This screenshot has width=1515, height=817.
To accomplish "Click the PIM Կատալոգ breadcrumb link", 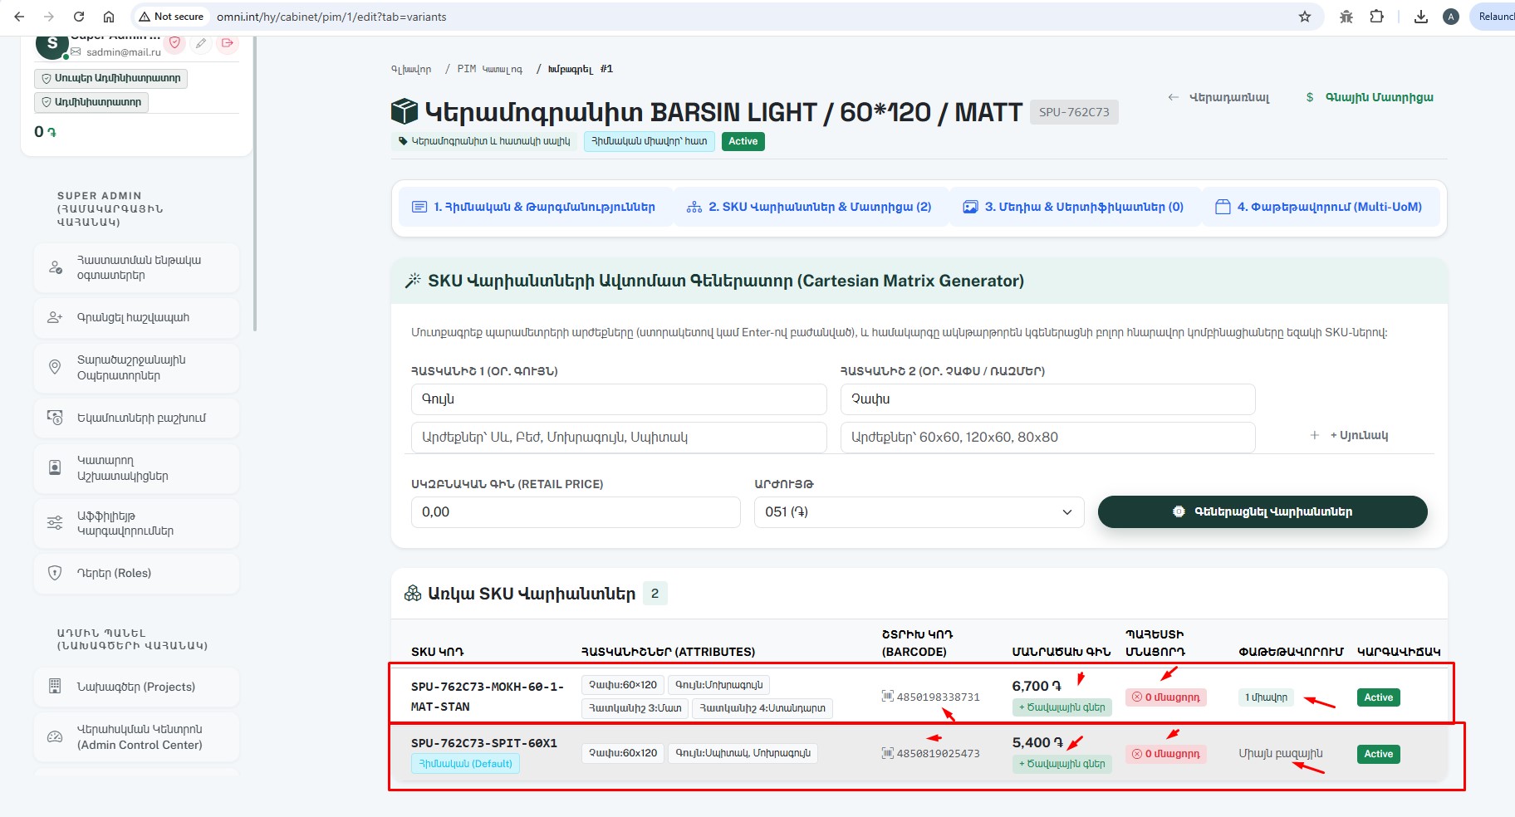I will (x=490, y=69).
